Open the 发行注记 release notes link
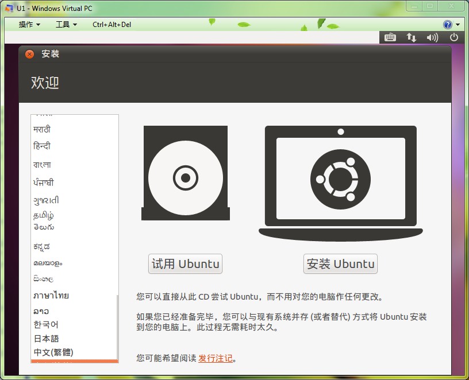This screenshot has width=469, height=380. click(216, 358)
